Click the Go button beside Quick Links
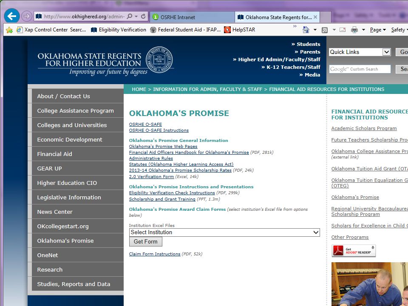408x306 pixels. [402, 52]
